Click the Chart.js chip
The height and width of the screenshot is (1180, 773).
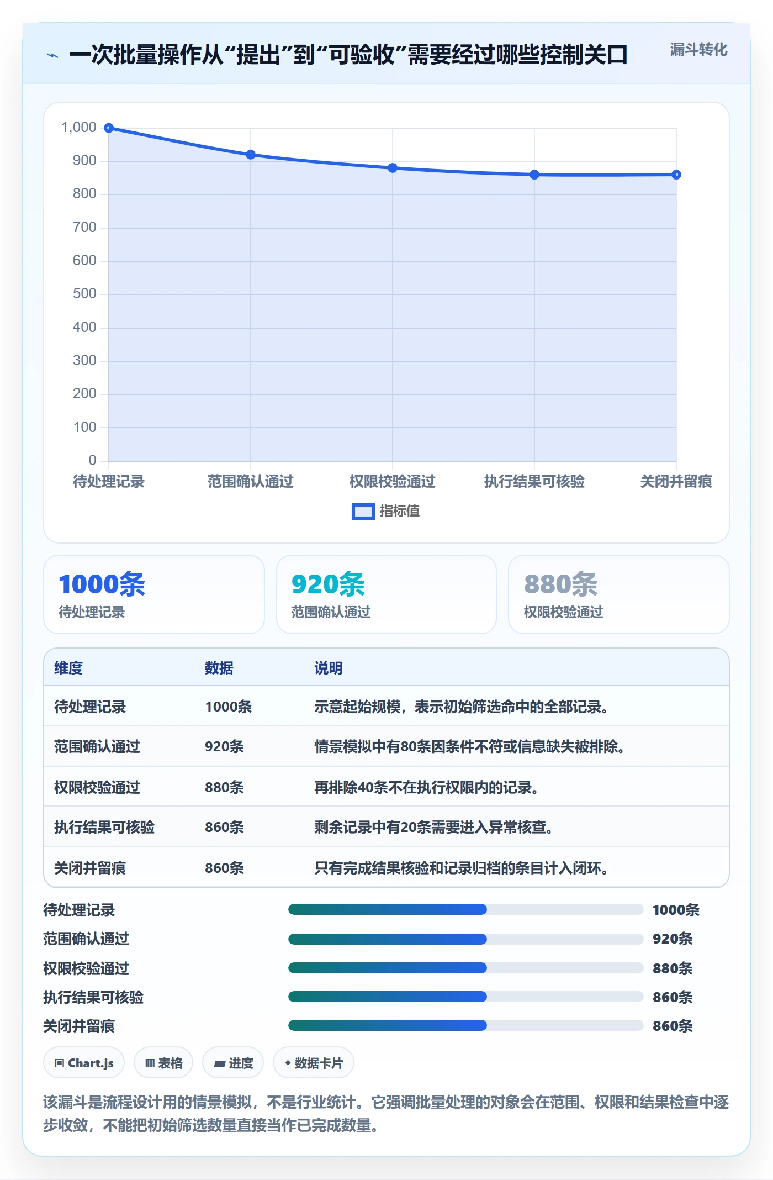click(x=84, y=1063)
